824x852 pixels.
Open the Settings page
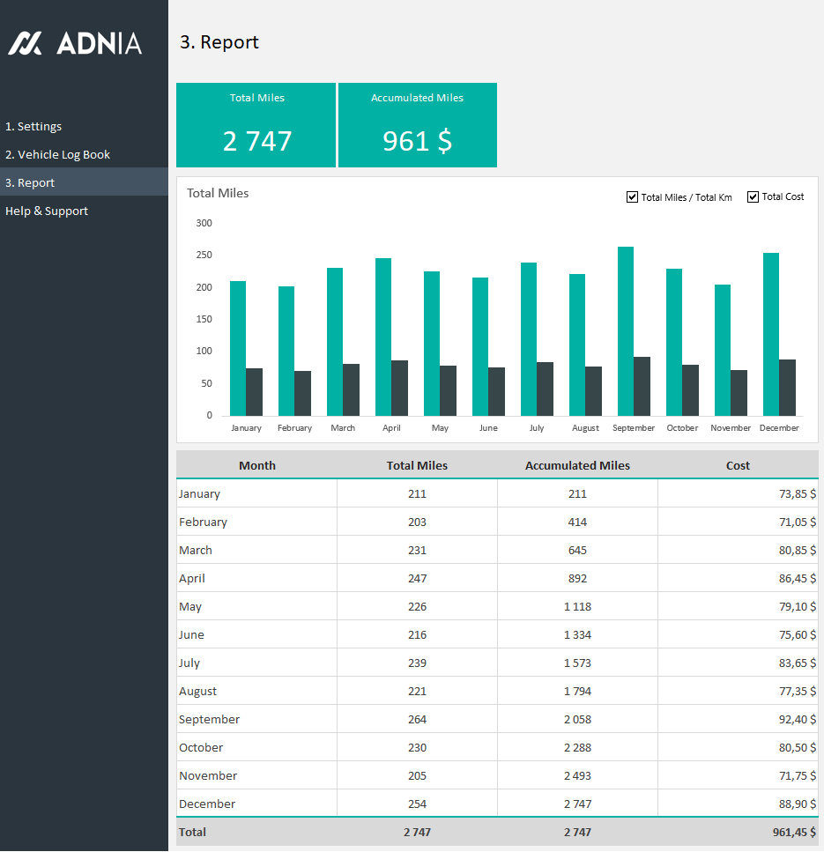[33, 127]
